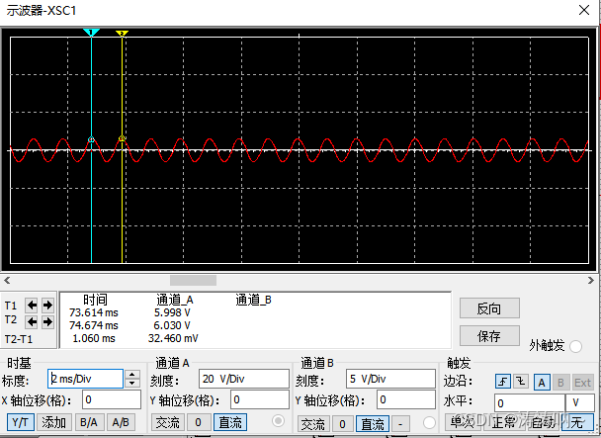Screen dimensions: 601x438
Task: Click the X 轴位移(格) offset field
Action: pos(112,400)
